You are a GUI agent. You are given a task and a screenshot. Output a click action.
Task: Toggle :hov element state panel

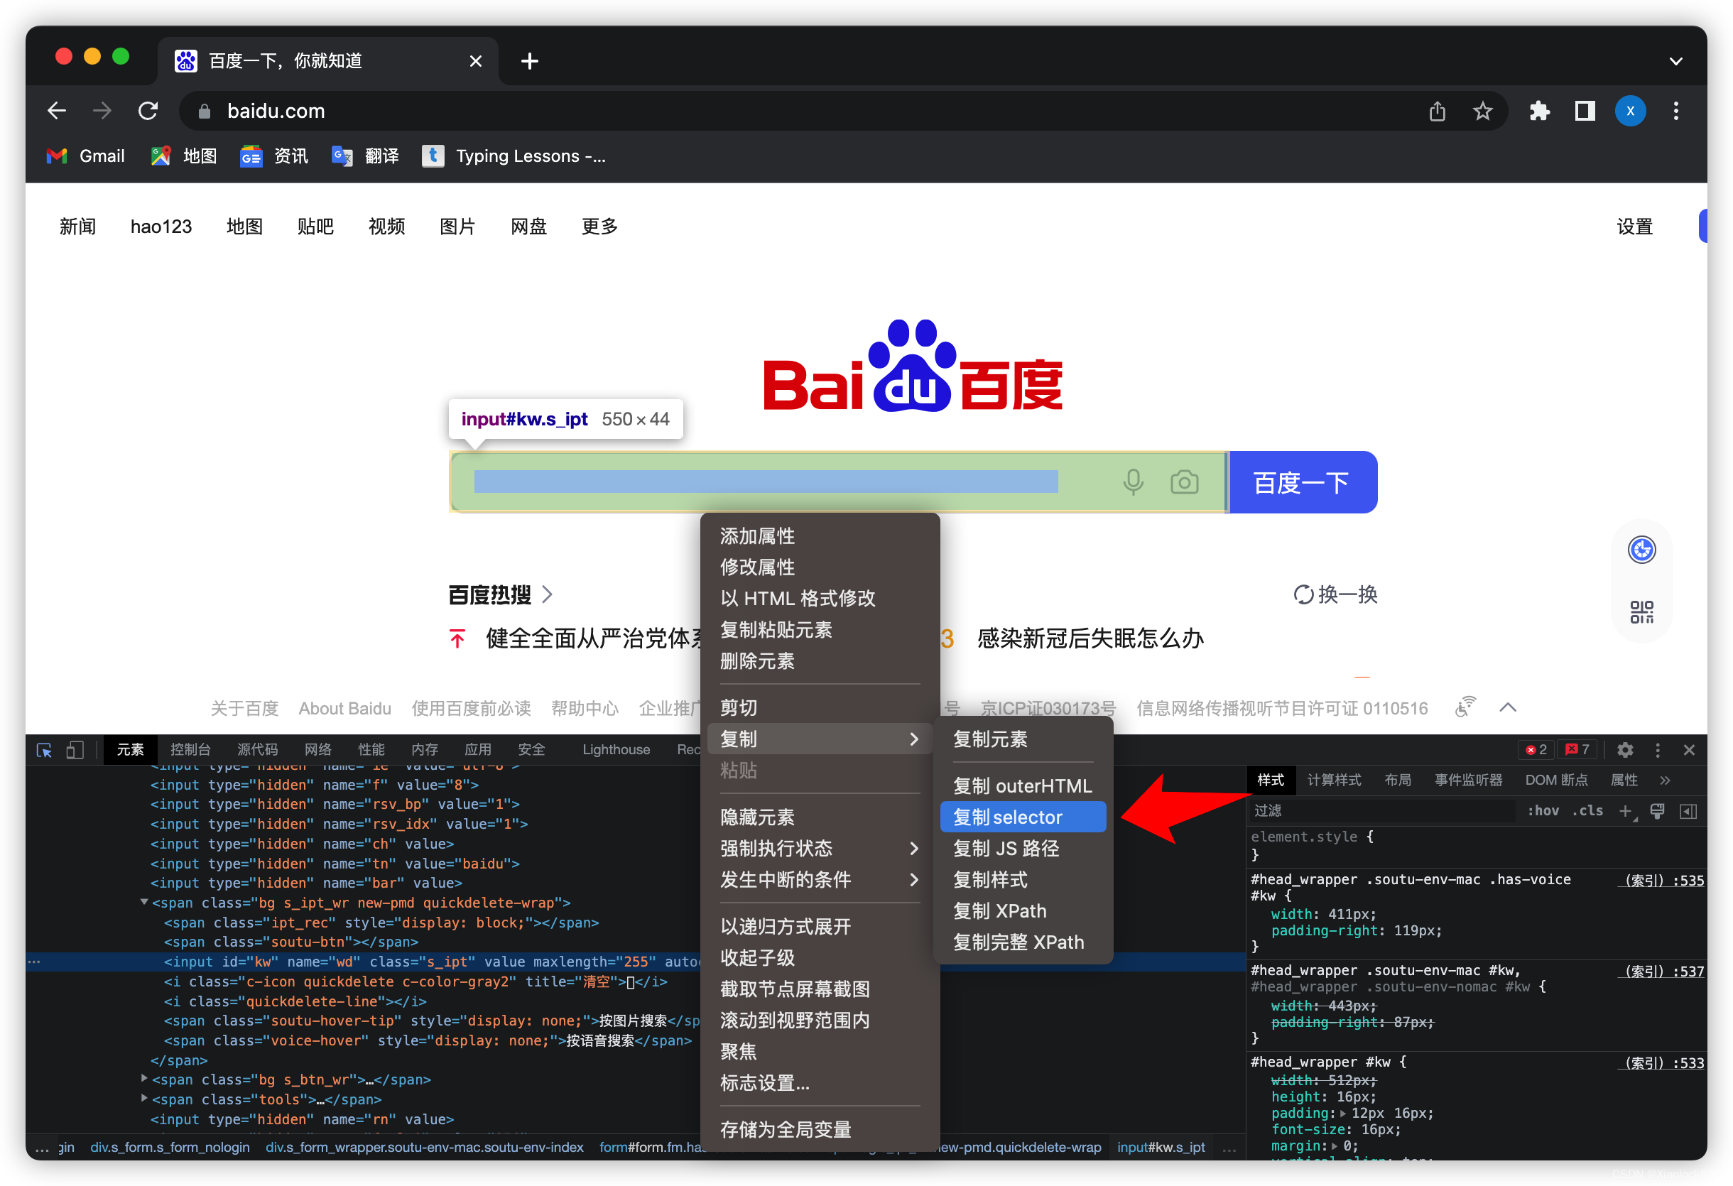pyautogui.click(x=1542, y=811)
